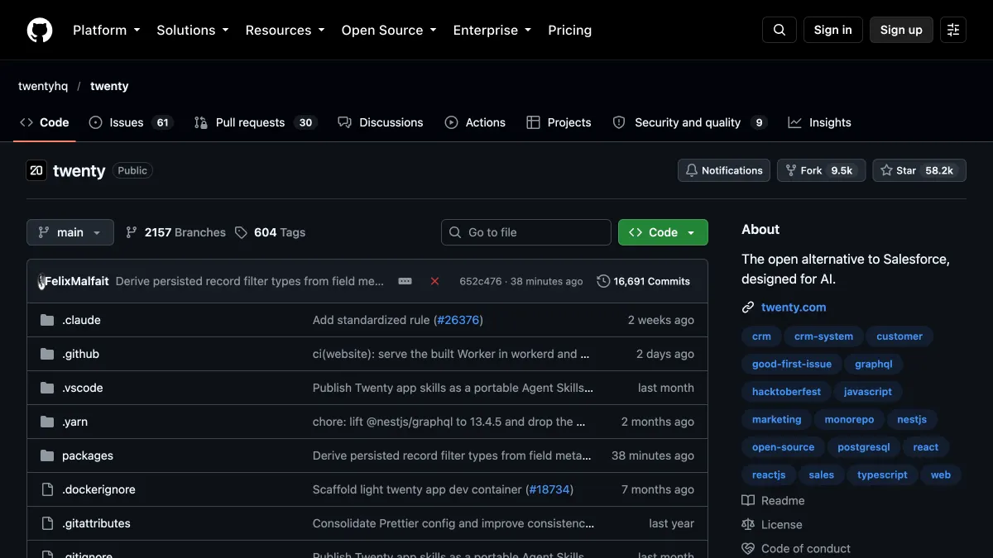
Task: Click the .claude folder icon
Action: point(47,320)
